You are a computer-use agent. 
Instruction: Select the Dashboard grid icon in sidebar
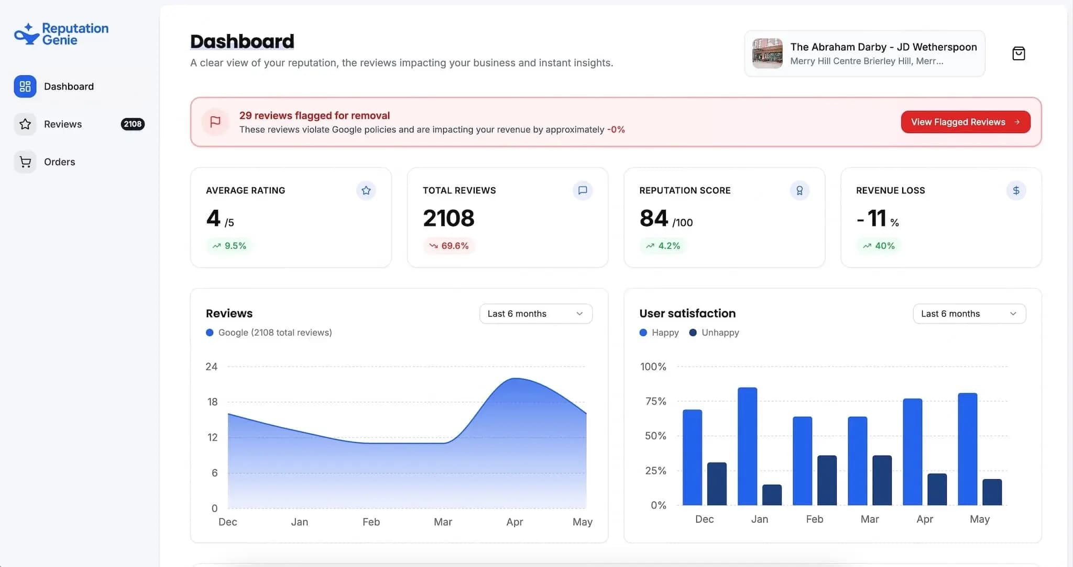click(x=25, y=86)
